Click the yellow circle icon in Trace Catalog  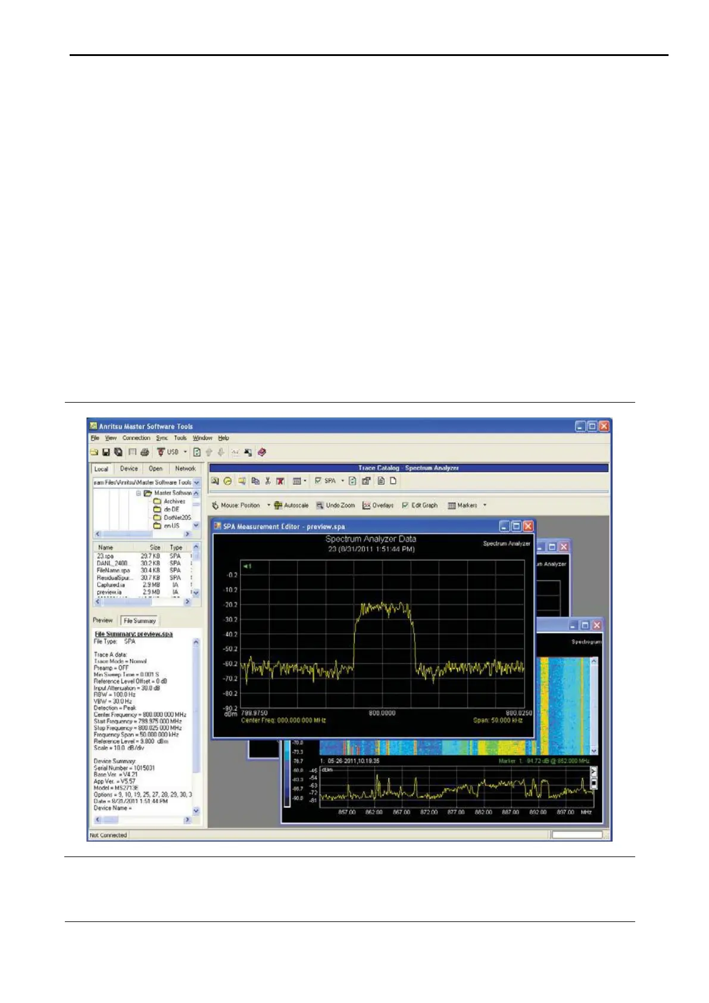(x=227, y=481)
